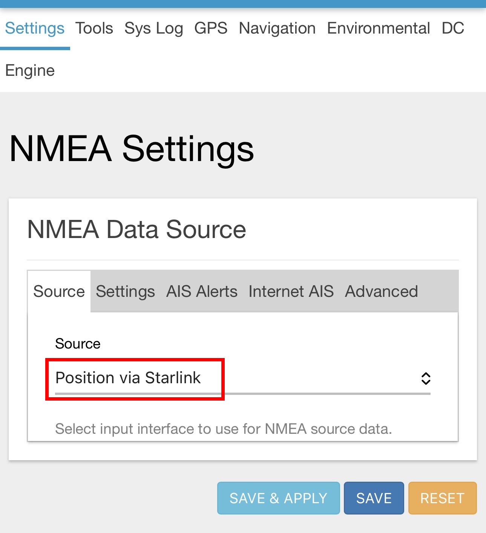The image size is (486, 533).
Task: Navigate to the Engine page
Action: (x=30, y=70)
